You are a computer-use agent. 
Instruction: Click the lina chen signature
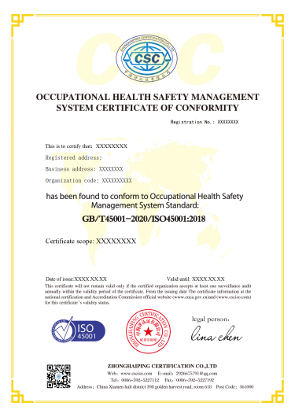point(216,334)
